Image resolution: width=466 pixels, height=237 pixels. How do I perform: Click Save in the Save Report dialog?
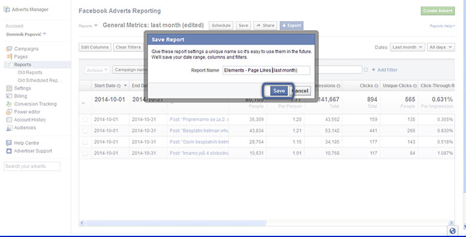[x=279, y=91]
